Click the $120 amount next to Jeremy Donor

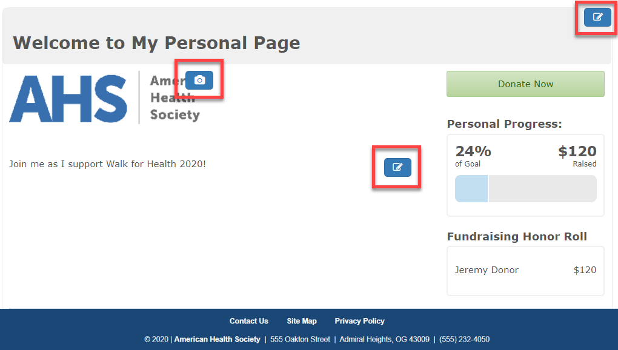585,270
